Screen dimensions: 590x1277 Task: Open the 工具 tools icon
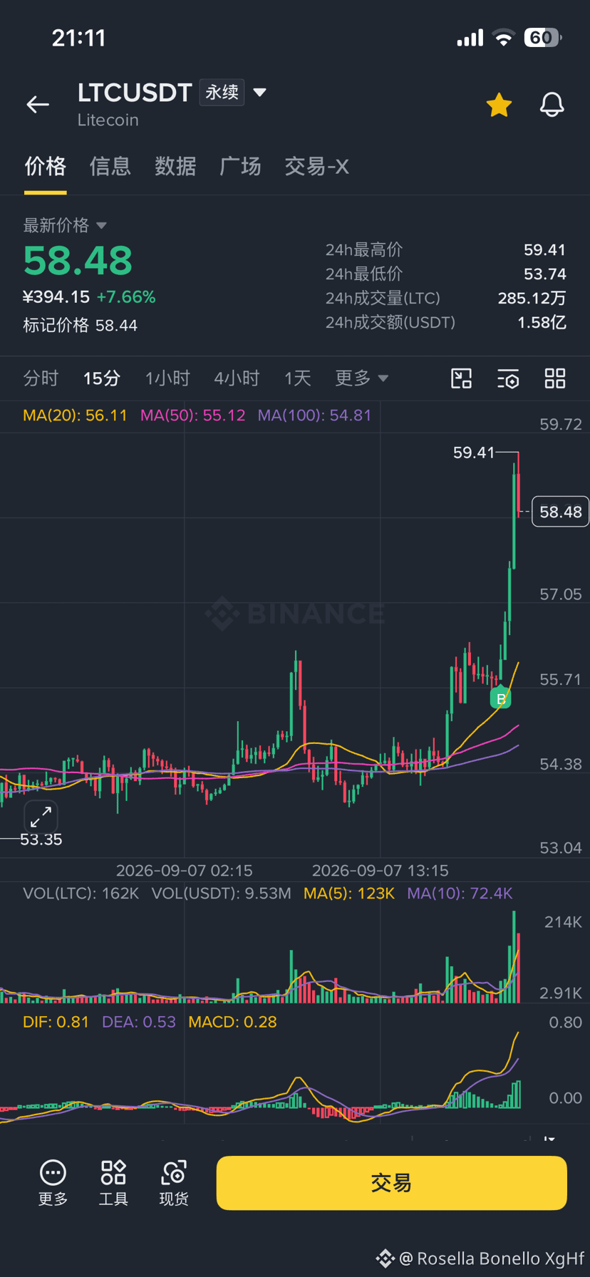(x=113, y=1182)
